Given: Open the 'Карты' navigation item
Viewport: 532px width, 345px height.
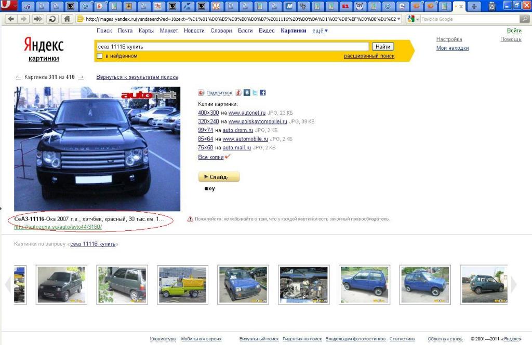Looking at the screenshot, I should 146,31.
